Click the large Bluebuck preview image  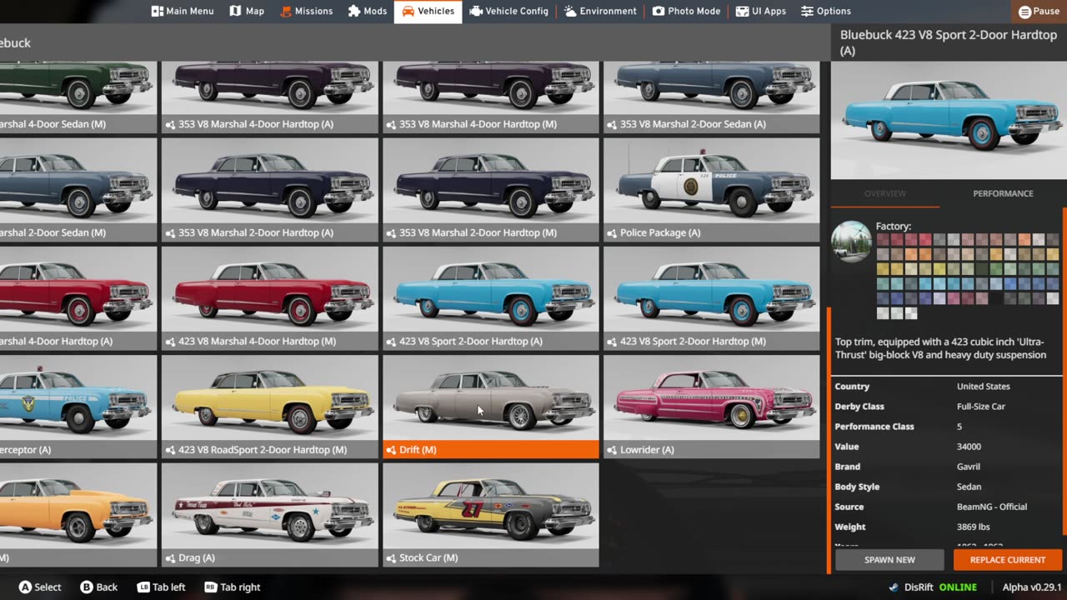949,121
